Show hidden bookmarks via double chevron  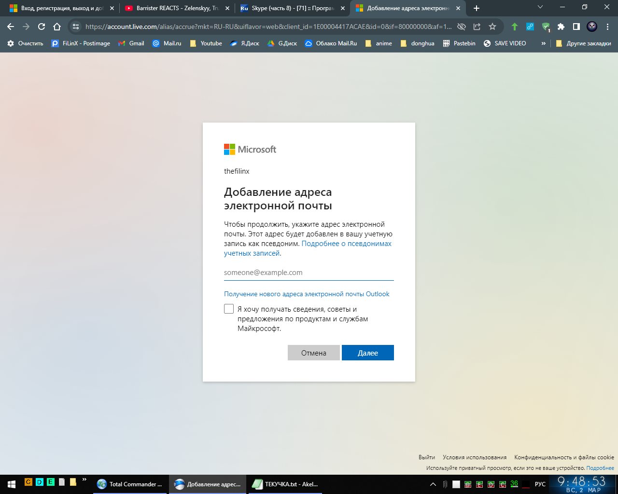click(x=544, y=43)
